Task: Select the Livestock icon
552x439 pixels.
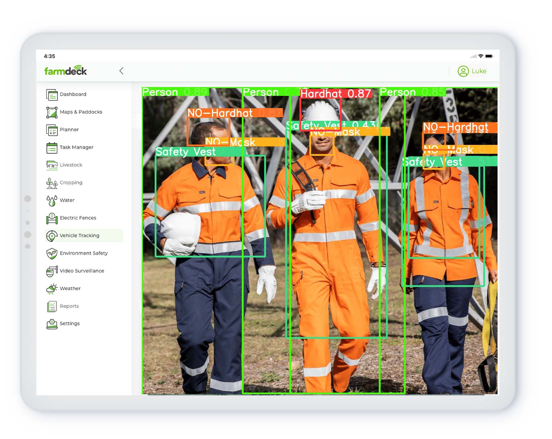Action: tap(51, 165)
